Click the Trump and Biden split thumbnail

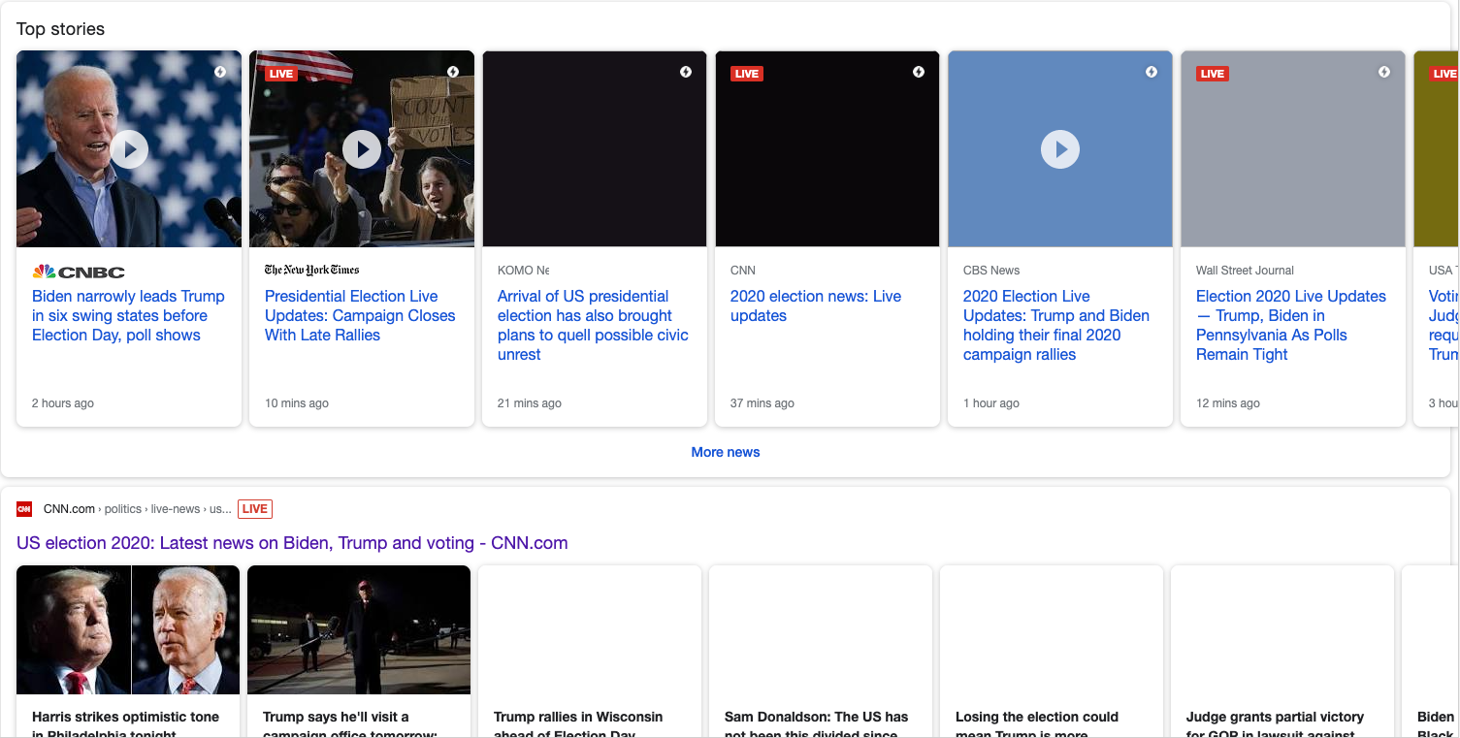click(x=128, y=629)
